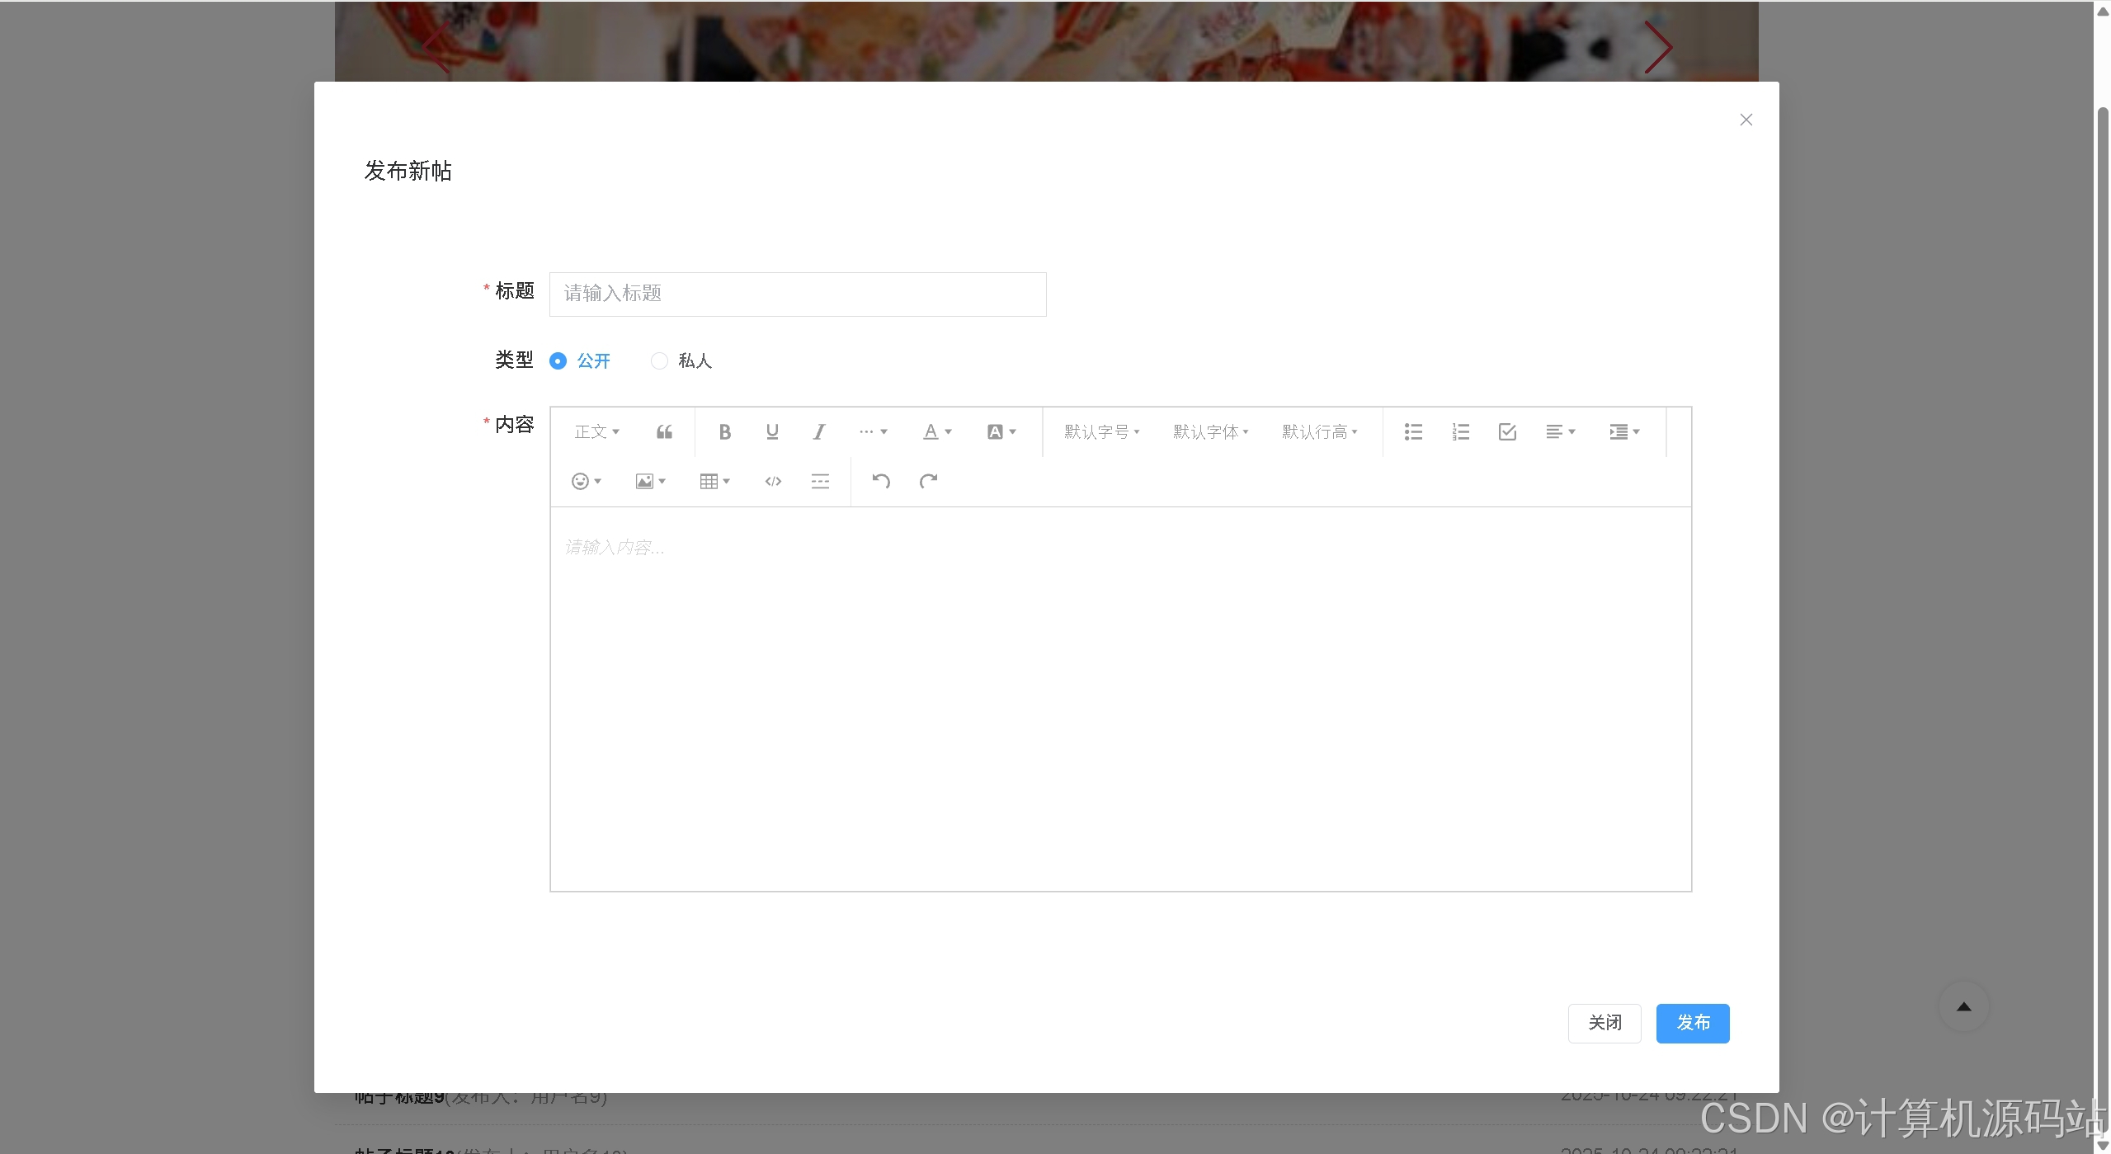Insert a horizontal divider line
This screenshot has width=2111, height=1154.
(820, 481)
